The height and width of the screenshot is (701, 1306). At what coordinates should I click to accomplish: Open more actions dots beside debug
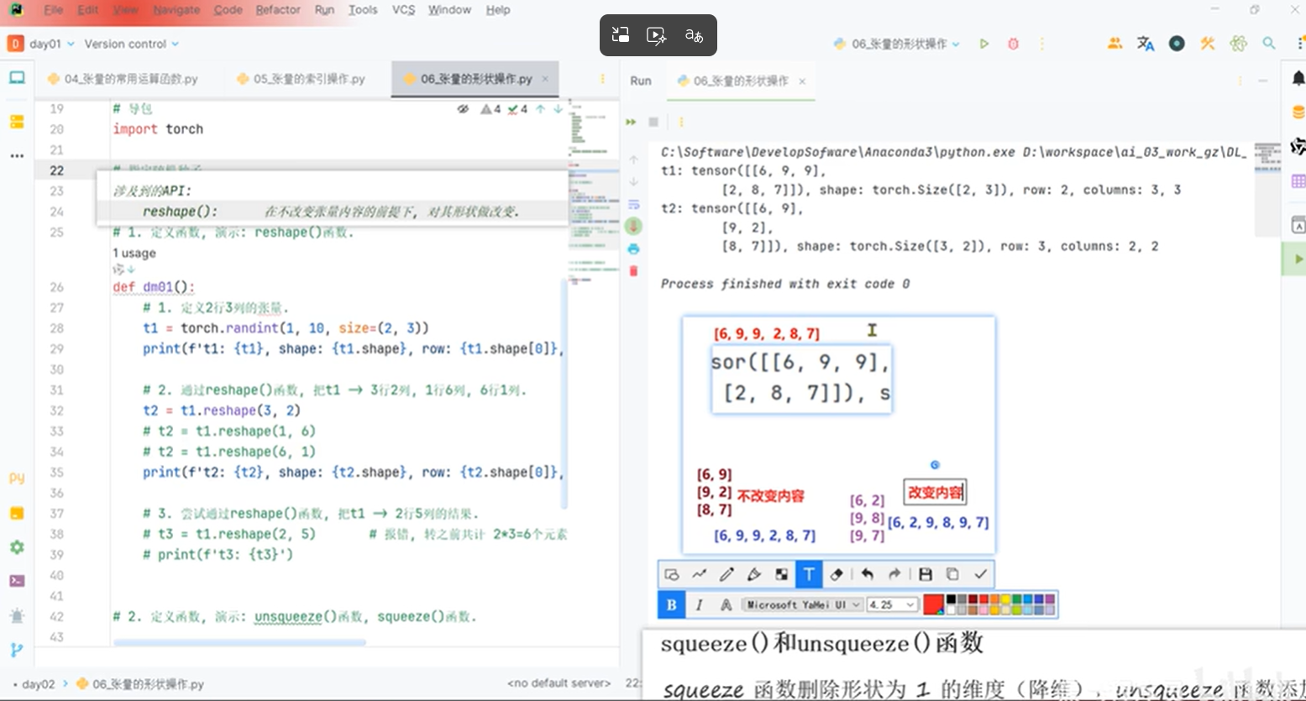[x=1042, y=44]
